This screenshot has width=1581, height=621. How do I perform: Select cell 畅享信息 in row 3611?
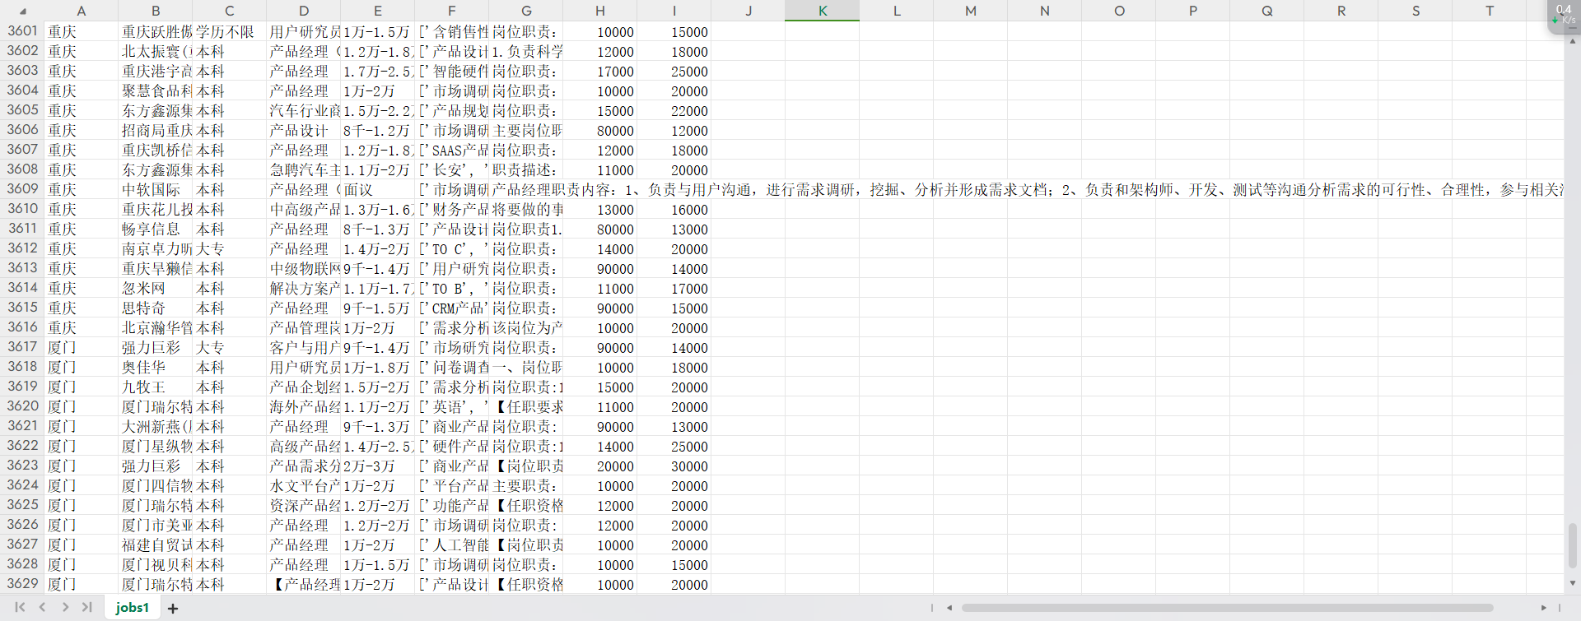[x=155, y=229]
